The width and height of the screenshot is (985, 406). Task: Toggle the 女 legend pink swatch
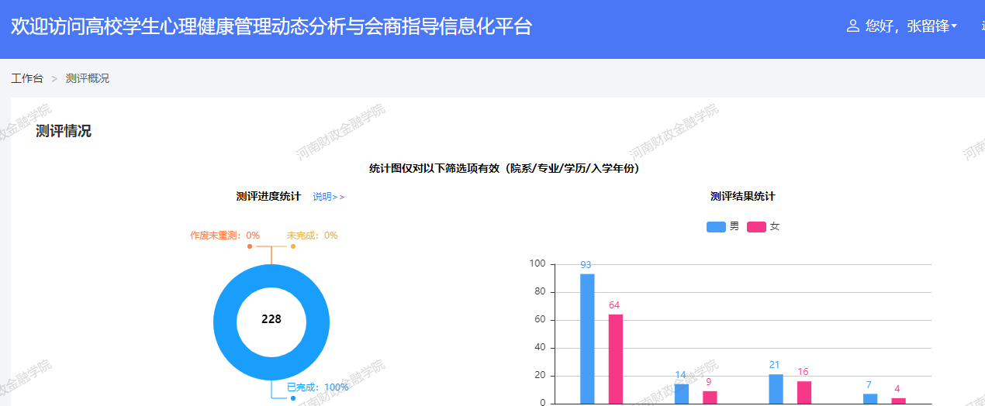pyautogui.click(x=756, y=227)
